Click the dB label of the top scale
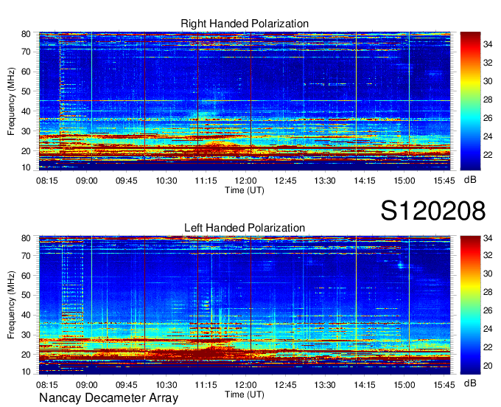 [470, 180]
